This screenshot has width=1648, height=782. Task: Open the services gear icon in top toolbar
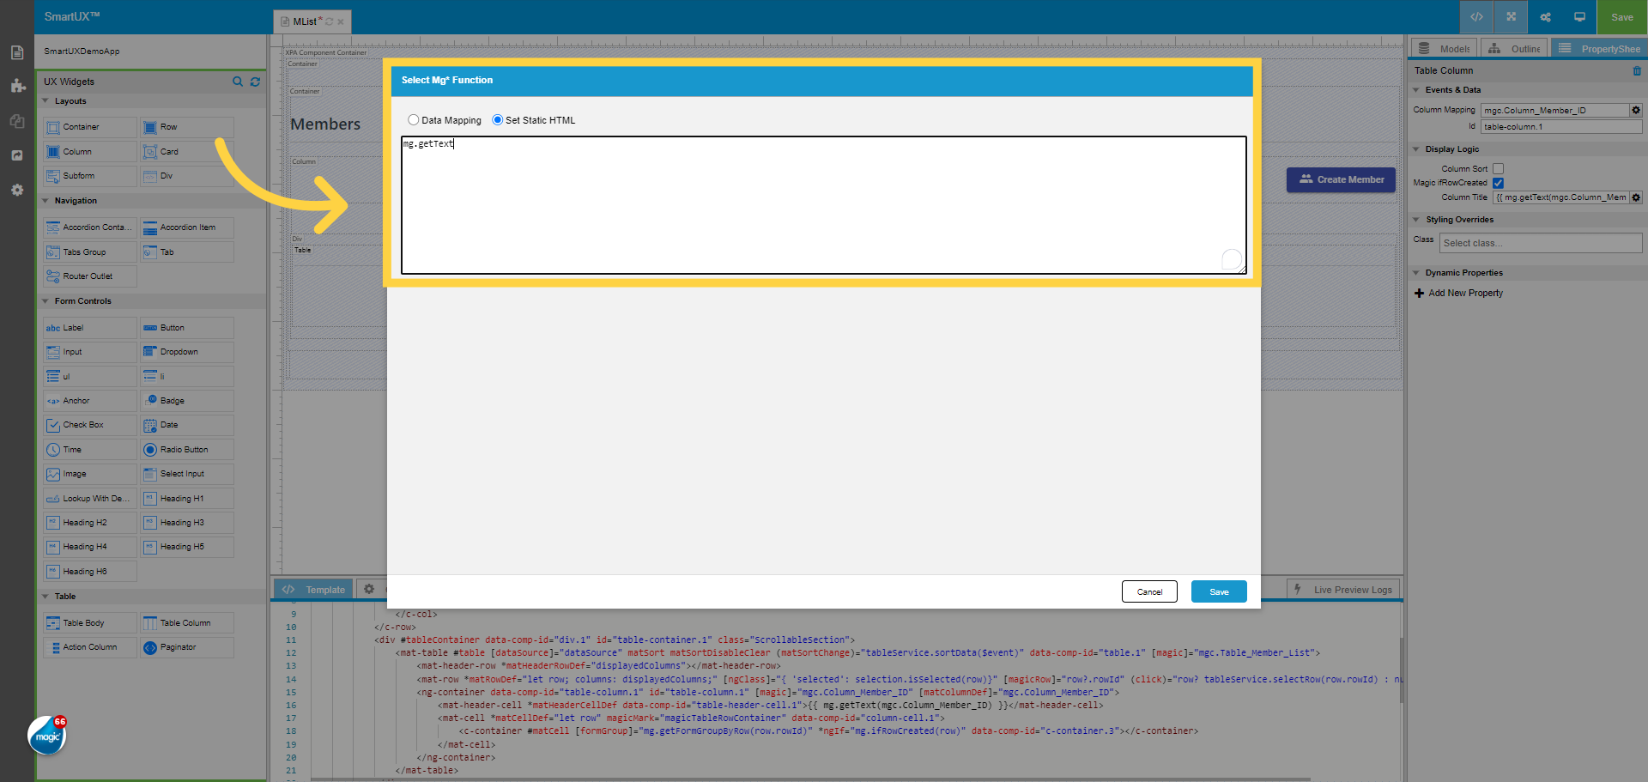click(x=1545, y=16)
